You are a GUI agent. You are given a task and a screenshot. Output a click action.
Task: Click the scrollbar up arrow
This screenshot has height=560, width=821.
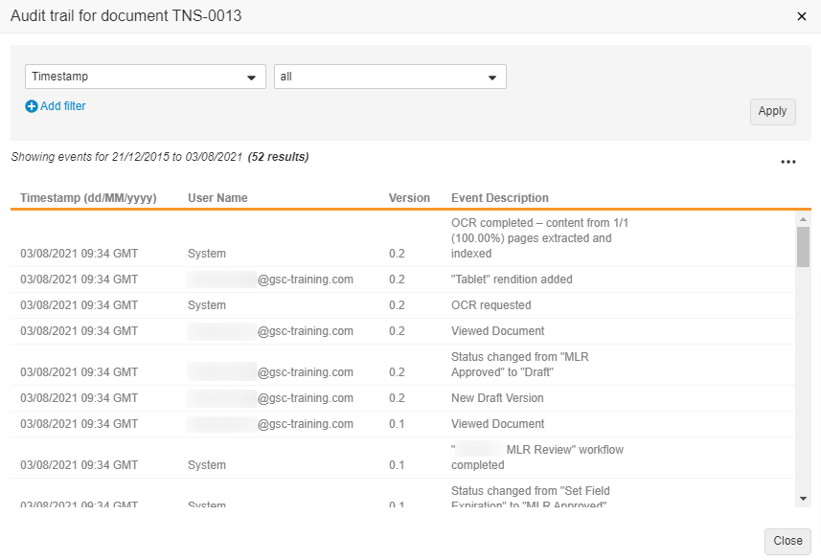tap(803, 219)
